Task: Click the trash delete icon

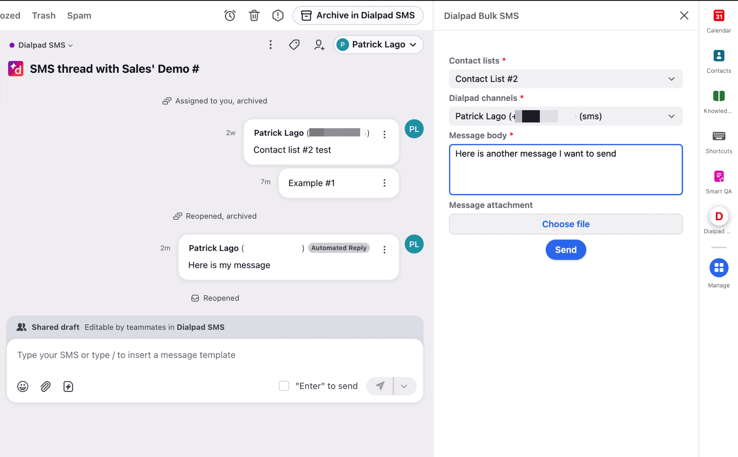Action: [254, 16]
